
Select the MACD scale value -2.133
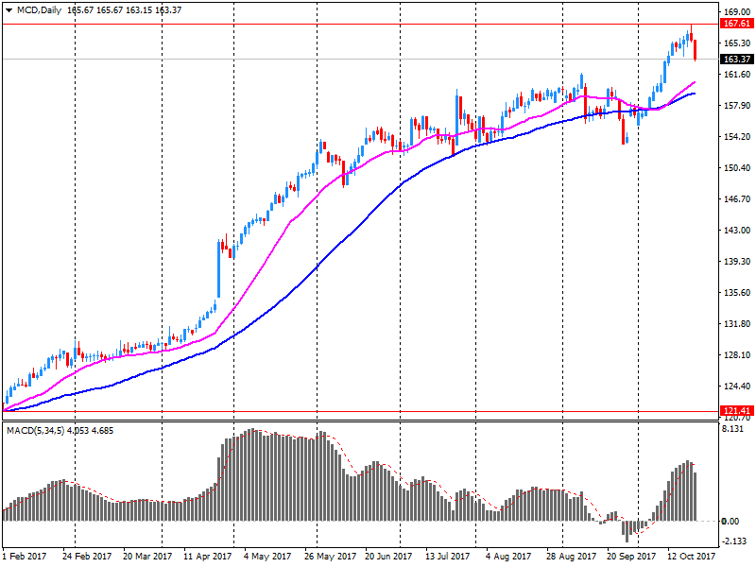[x=734, y=541]
